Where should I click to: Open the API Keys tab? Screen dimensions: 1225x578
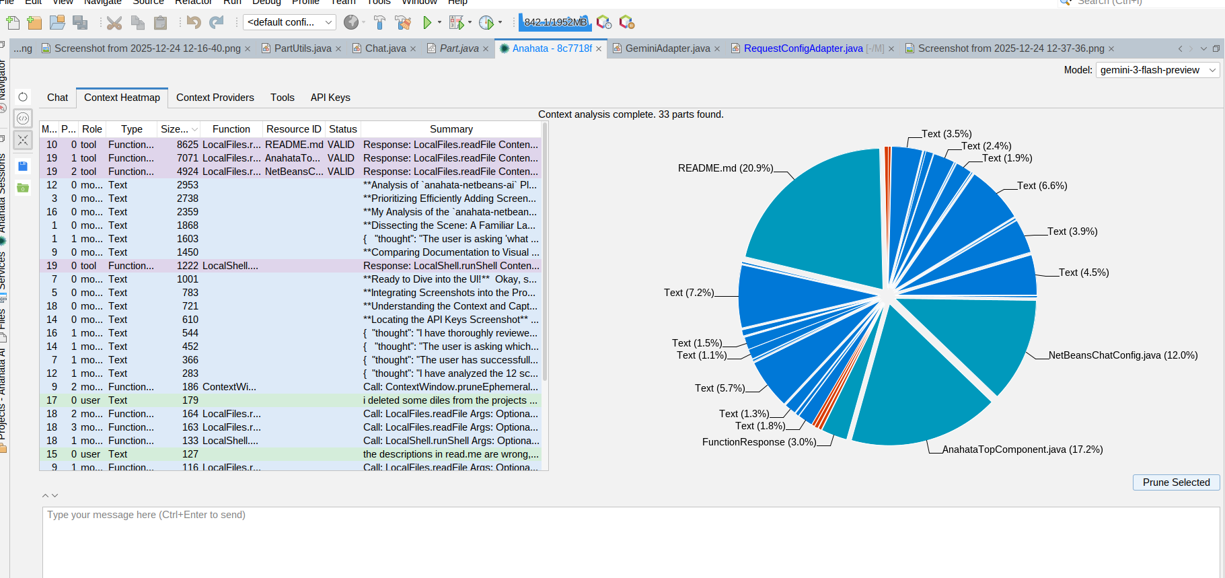[330, 98]
